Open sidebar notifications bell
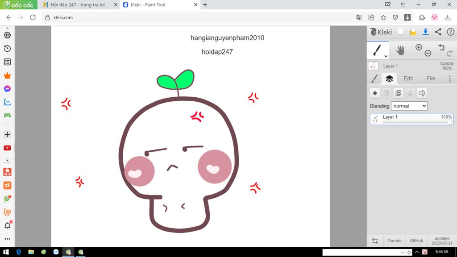 point(7,225)
